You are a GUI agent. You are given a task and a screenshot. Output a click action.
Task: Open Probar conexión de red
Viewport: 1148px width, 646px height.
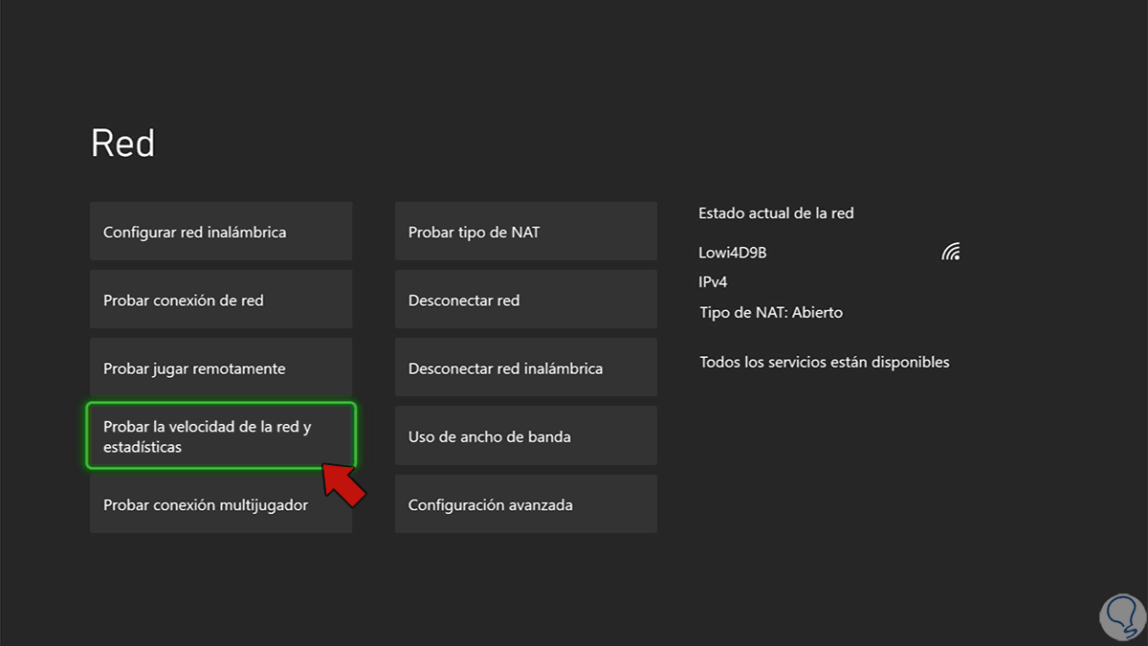pos(221,301)
